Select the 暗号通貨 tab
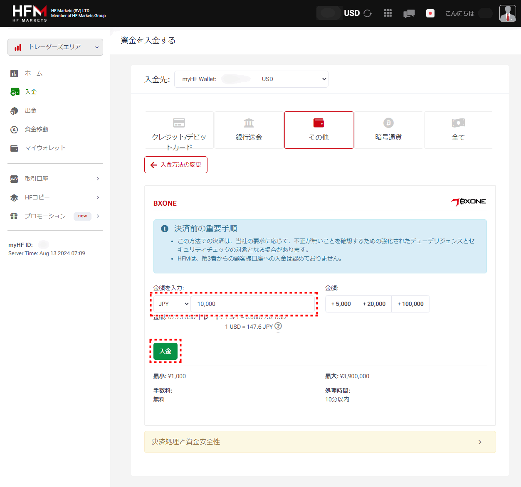 click(x=389, y=130)
